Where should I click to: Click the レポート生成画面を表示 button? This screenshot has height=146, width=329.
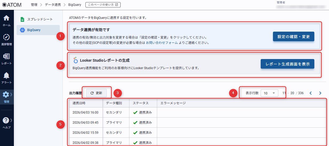click(x=287, y=64)
